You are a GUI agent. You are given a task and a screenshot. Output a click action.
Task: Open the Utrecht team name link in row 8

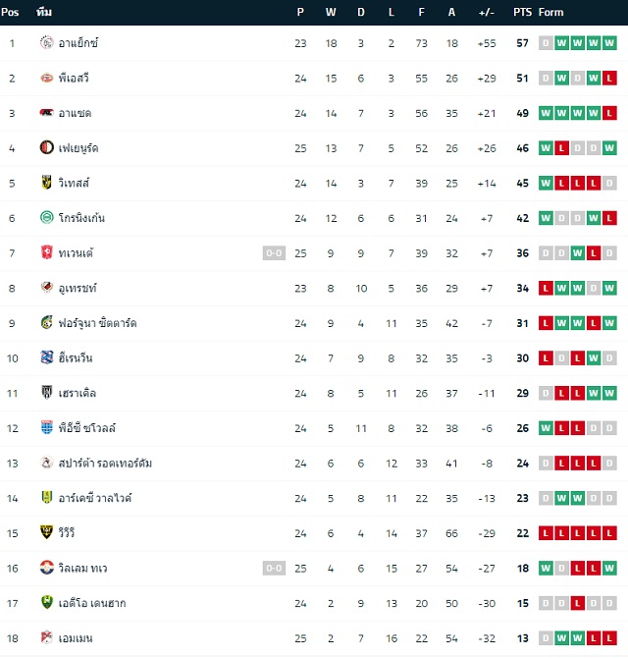(x=78, y=289)
